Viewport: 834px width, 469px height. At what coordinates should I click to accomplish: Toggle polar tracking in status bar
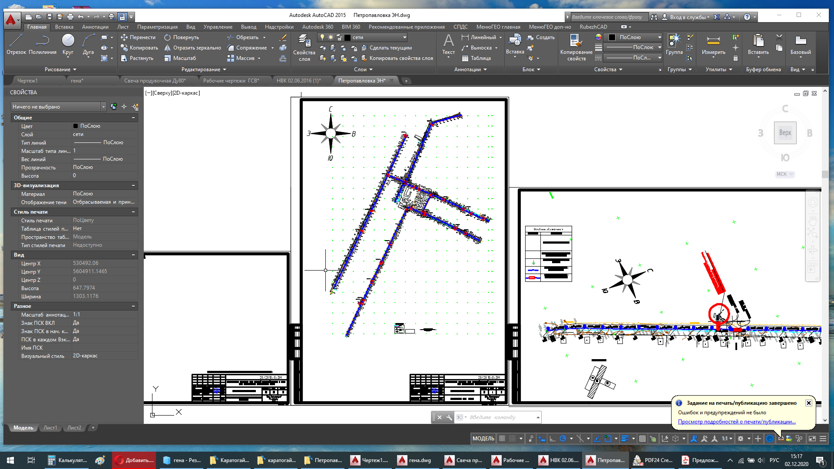tap(563, 439)
